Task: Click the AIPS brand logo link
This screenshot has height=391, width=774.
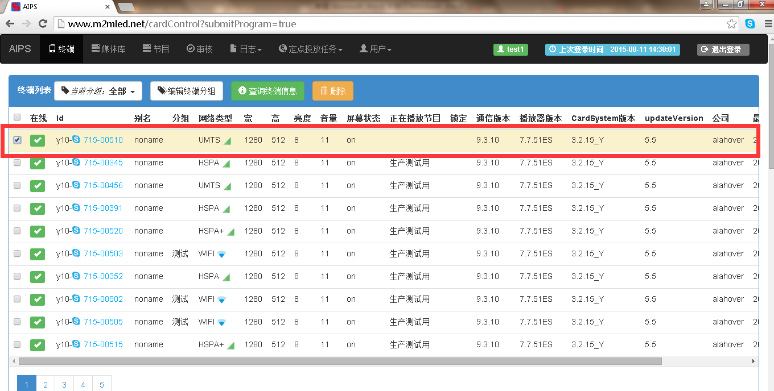Action: tap(20, 49)
